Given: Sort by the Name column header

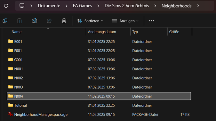Looking at the screenshot, I should pyautogui.click(x=17, y=32).
